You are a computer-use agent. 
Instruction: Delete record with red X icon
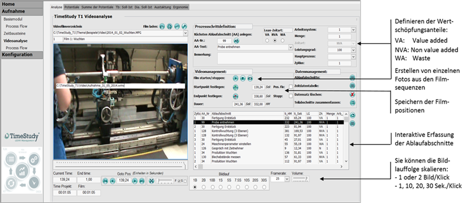pos(353,94)
